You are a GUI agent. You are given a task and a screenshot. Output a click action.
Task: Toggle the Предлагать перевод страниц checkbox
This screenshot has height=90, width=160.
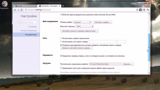click(61, 56)
